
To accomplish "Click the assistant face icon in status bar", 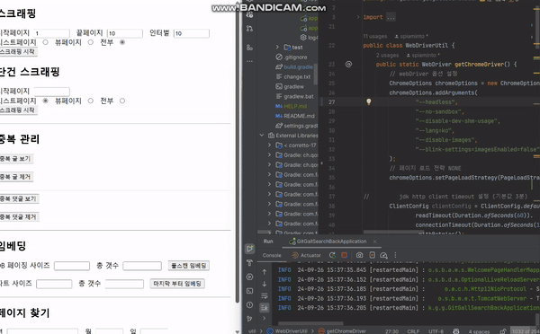I will pyautogui.click(x=456, y=331).
